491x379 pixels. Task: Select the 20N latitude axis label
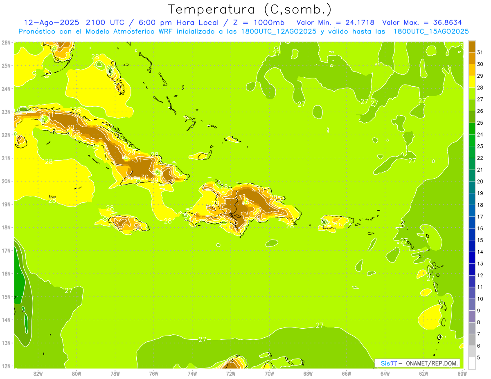click(6, 181)
